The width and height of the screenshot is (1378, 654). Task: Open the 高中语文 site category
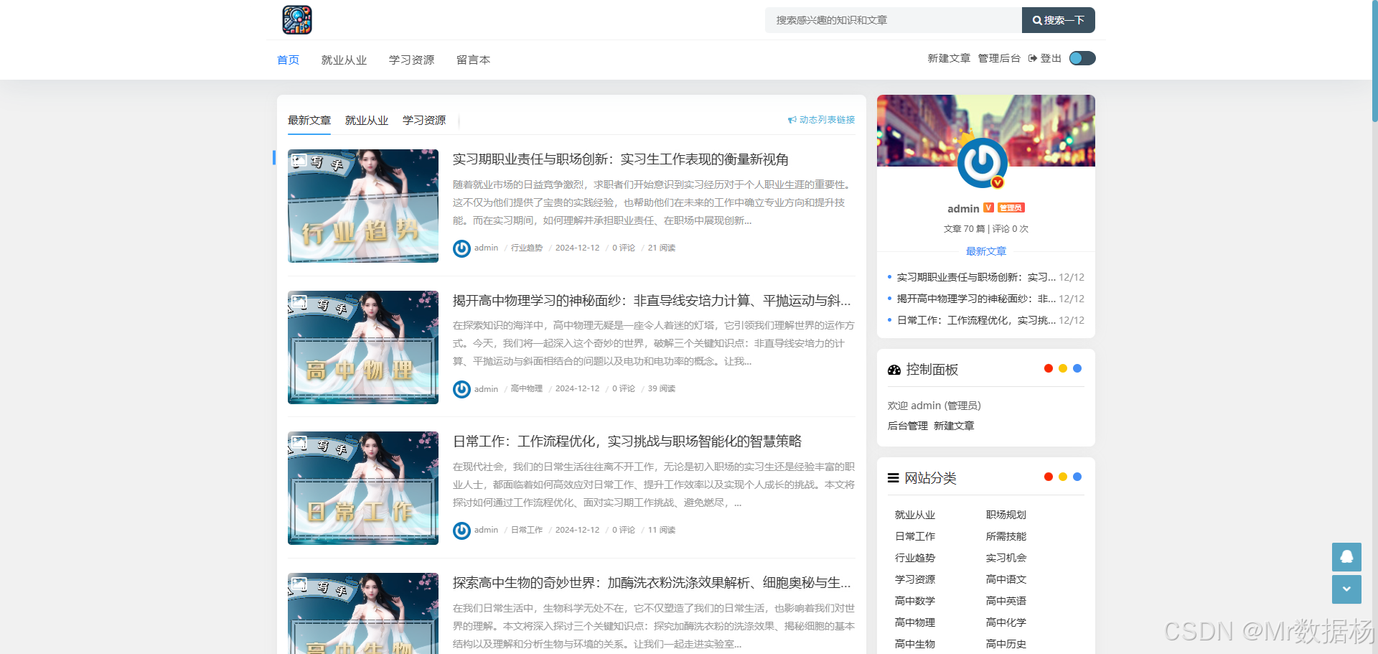click(x=1006, y=579)
